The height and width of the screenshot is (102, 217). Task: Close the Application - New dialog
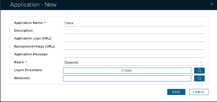click(x=211, y=4)
